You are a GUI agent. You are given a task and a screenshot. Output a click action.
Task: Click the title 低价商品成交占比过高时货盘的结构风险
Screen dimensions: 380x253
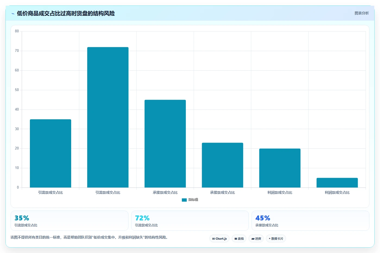pos(66,13)
